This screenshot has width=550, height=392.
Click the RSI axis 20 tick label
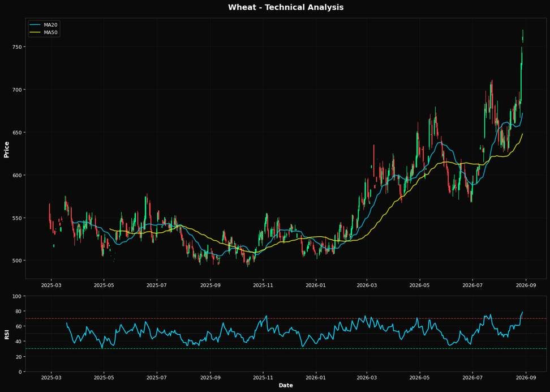(x=19, y=357)
